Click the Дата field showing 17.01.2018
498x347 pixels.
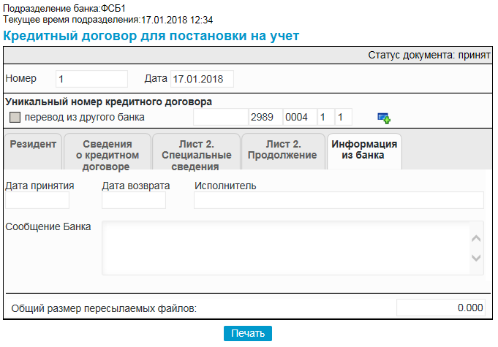pyautogui.click(x=202, y=79)
